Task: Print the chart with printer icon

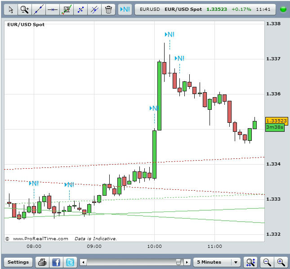Action: (x=42, y=262)
